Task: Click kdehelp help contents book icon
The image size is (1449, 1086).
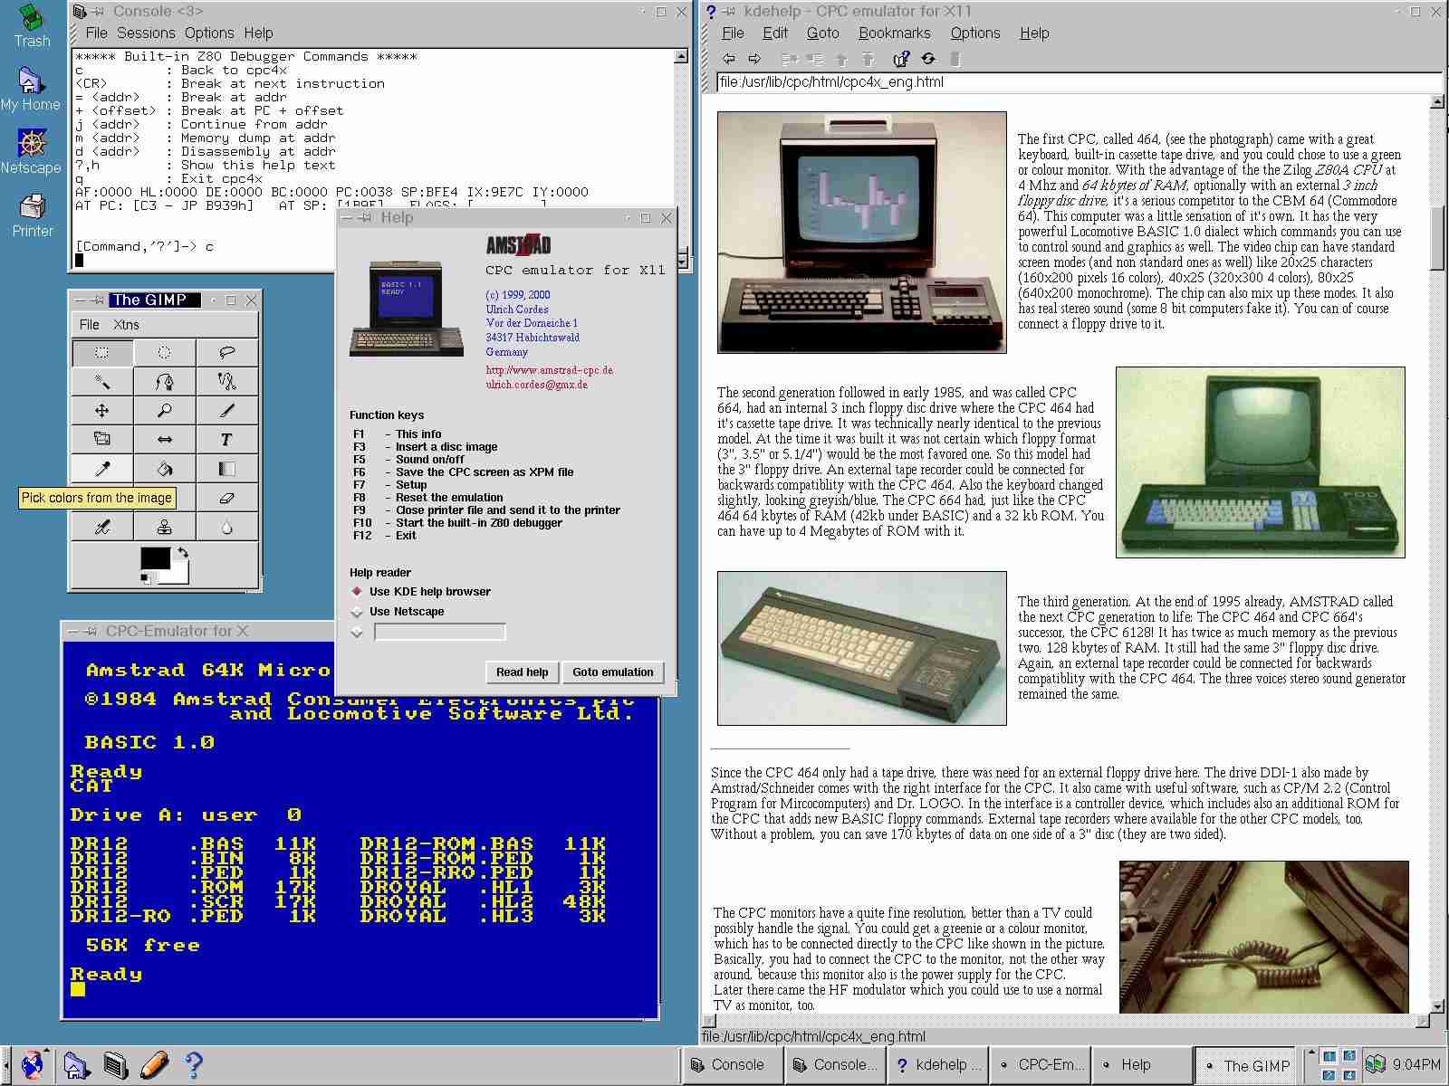Action: 901,59
